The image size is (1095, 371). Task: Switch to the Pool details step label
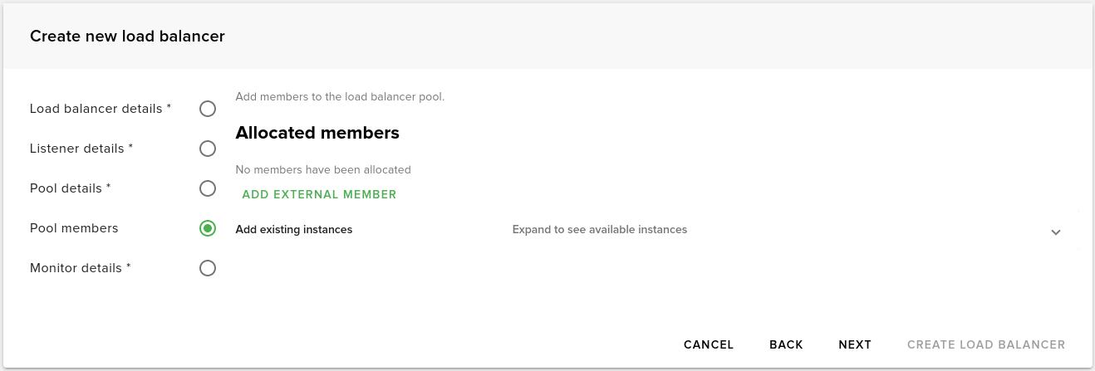tap(71, 188)
